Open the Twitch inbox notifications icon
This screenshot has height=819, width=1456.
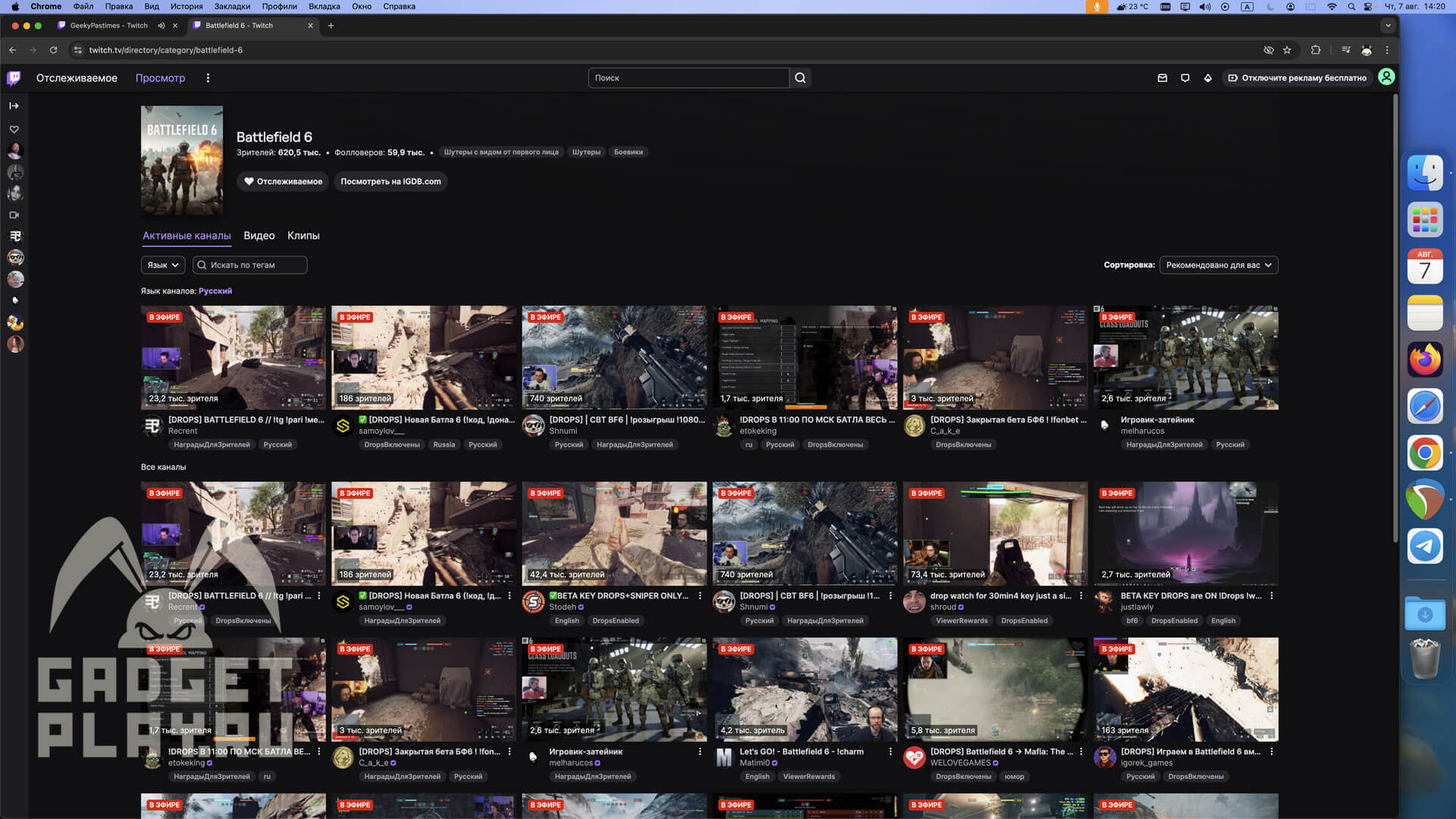[x=1162, y=77]
